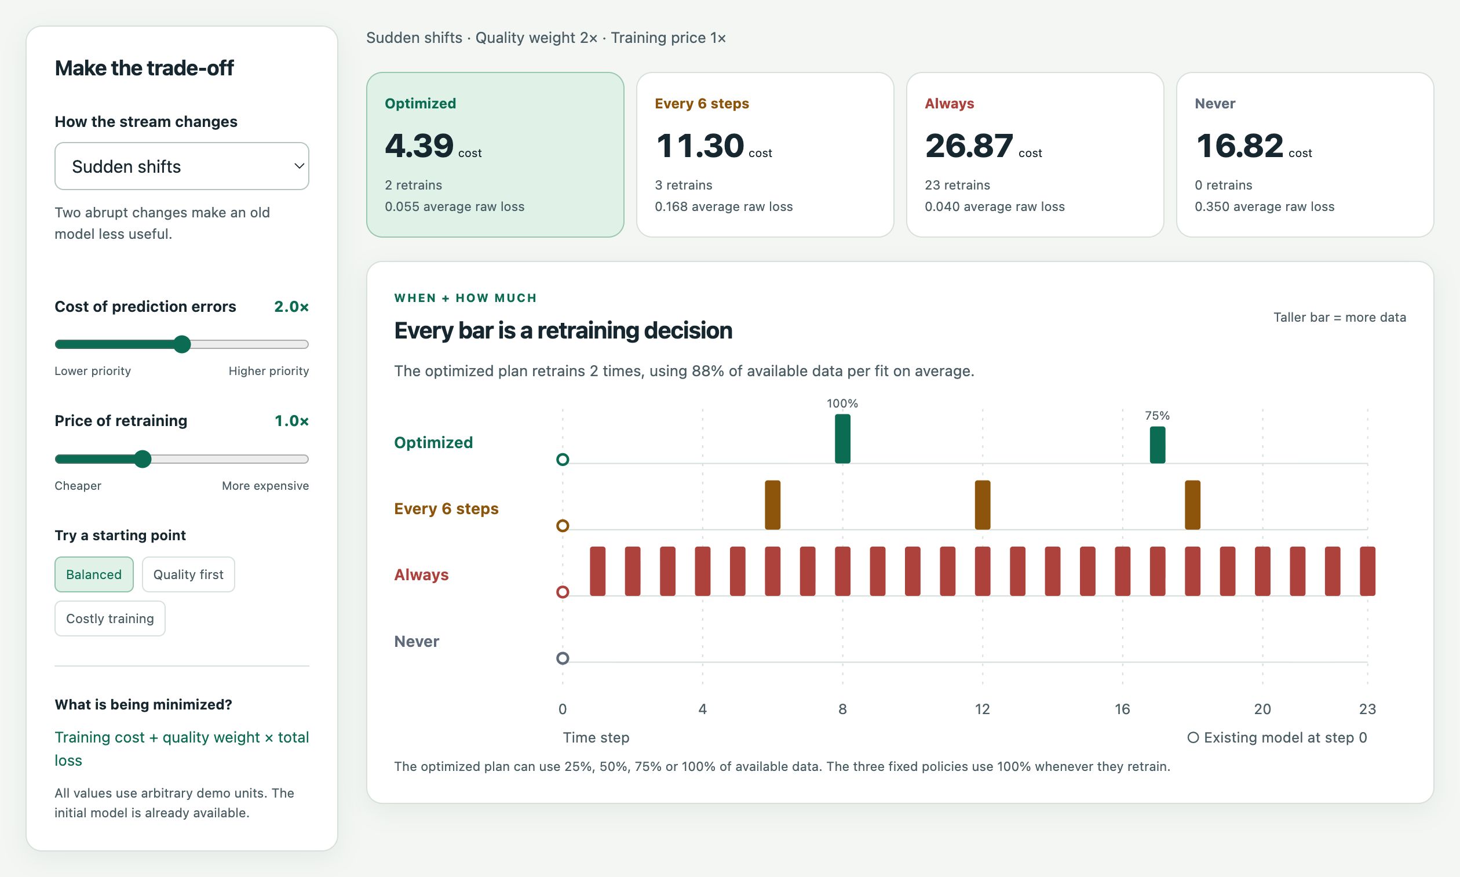Select the Optimized cost card
This screenshot has width=1460, height=877.
click(495, 155)
